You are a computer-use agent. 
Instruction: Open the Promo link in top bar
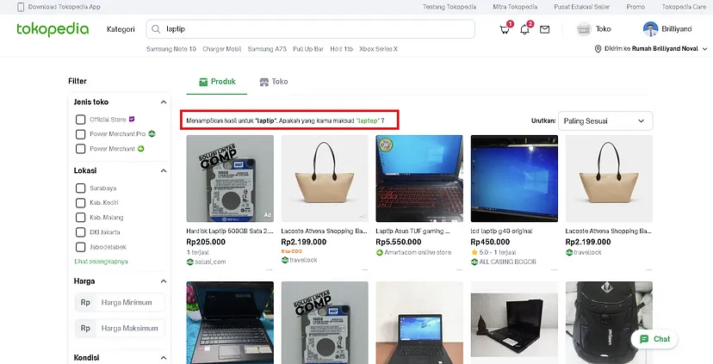(x=635, y=7)
